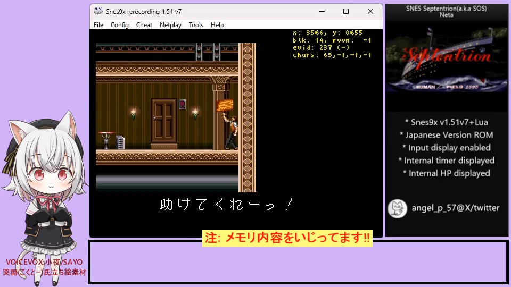Viewport: 511px width, 287px height.
Task: Click the Septentrion title artwork thumbnail
Action: pyautogui.click(x=447, y=59)
